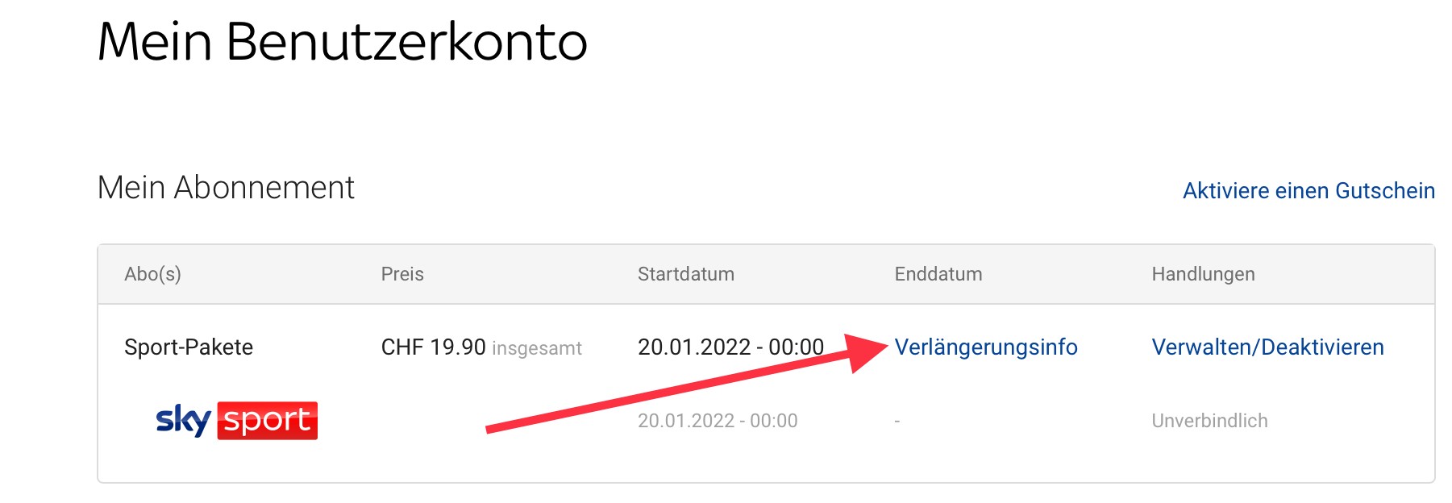Open the Verlängerungsinfo link

click(x=985, y=347)
